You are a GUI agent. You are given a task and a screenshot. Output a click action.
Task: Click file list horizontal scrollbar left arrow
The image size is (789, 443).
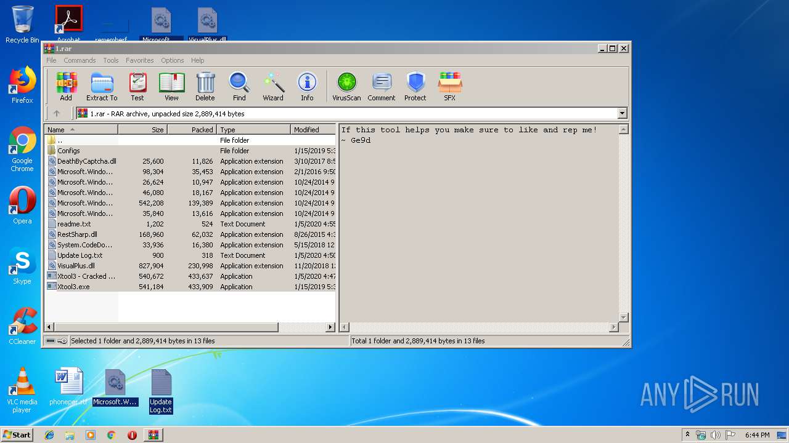(50, 327)
